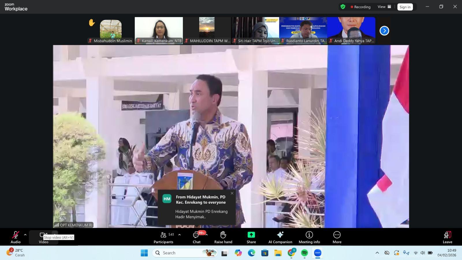Open Meeting info
Screen dimensions: 462x260
tap(309, 237)
